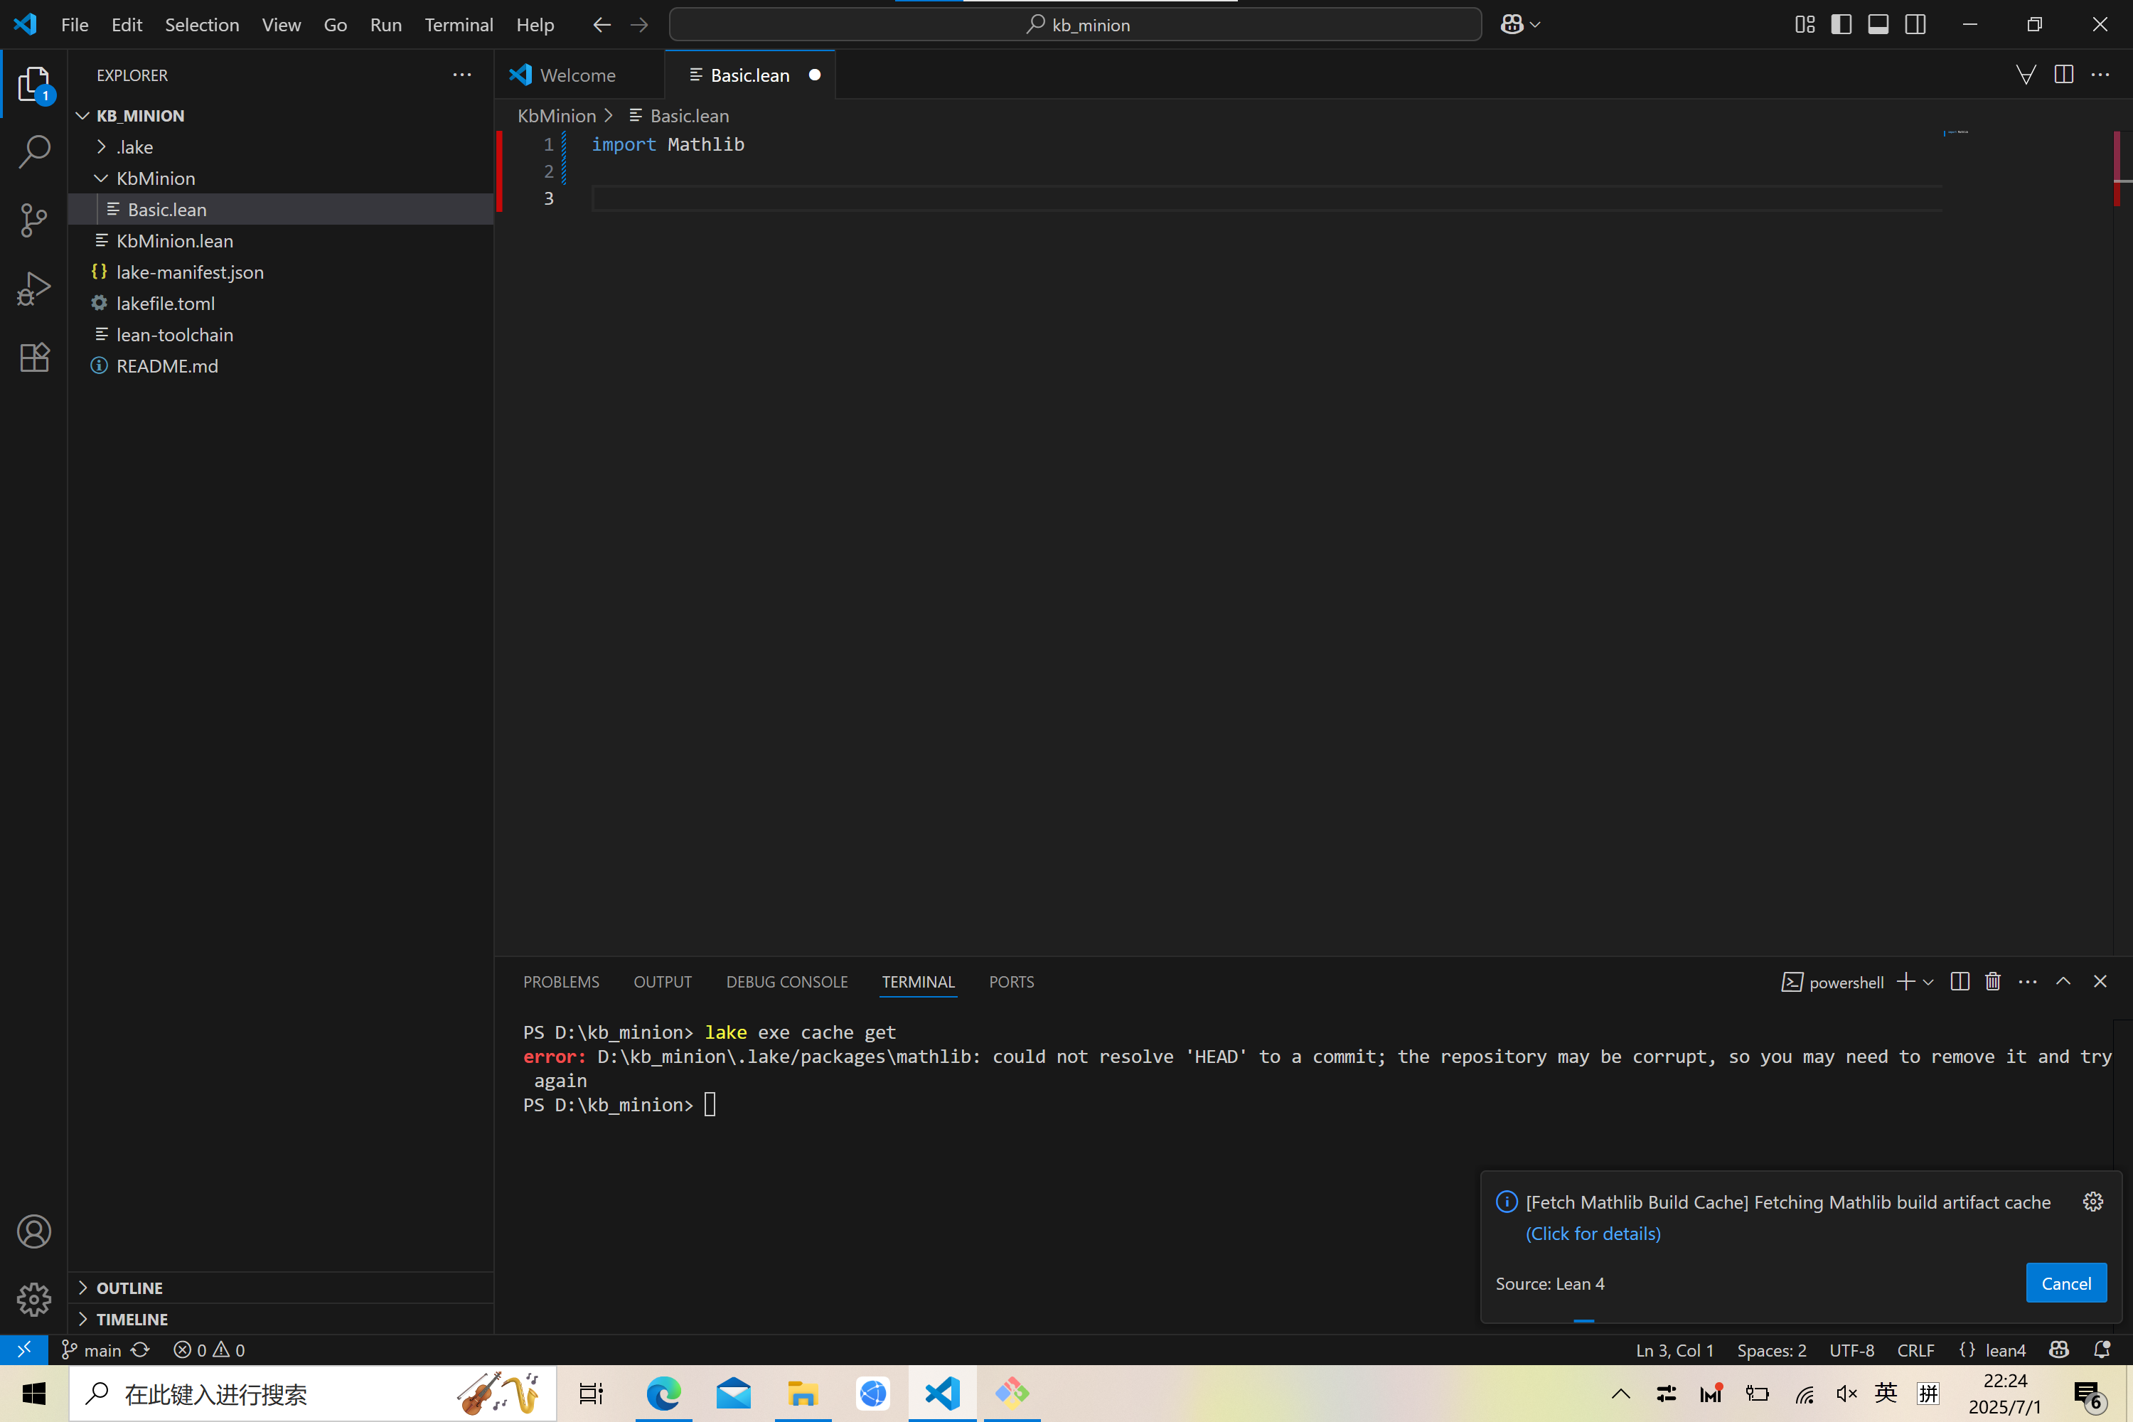Toggle the primary side bar visibility

click(x=1841, y=24)
